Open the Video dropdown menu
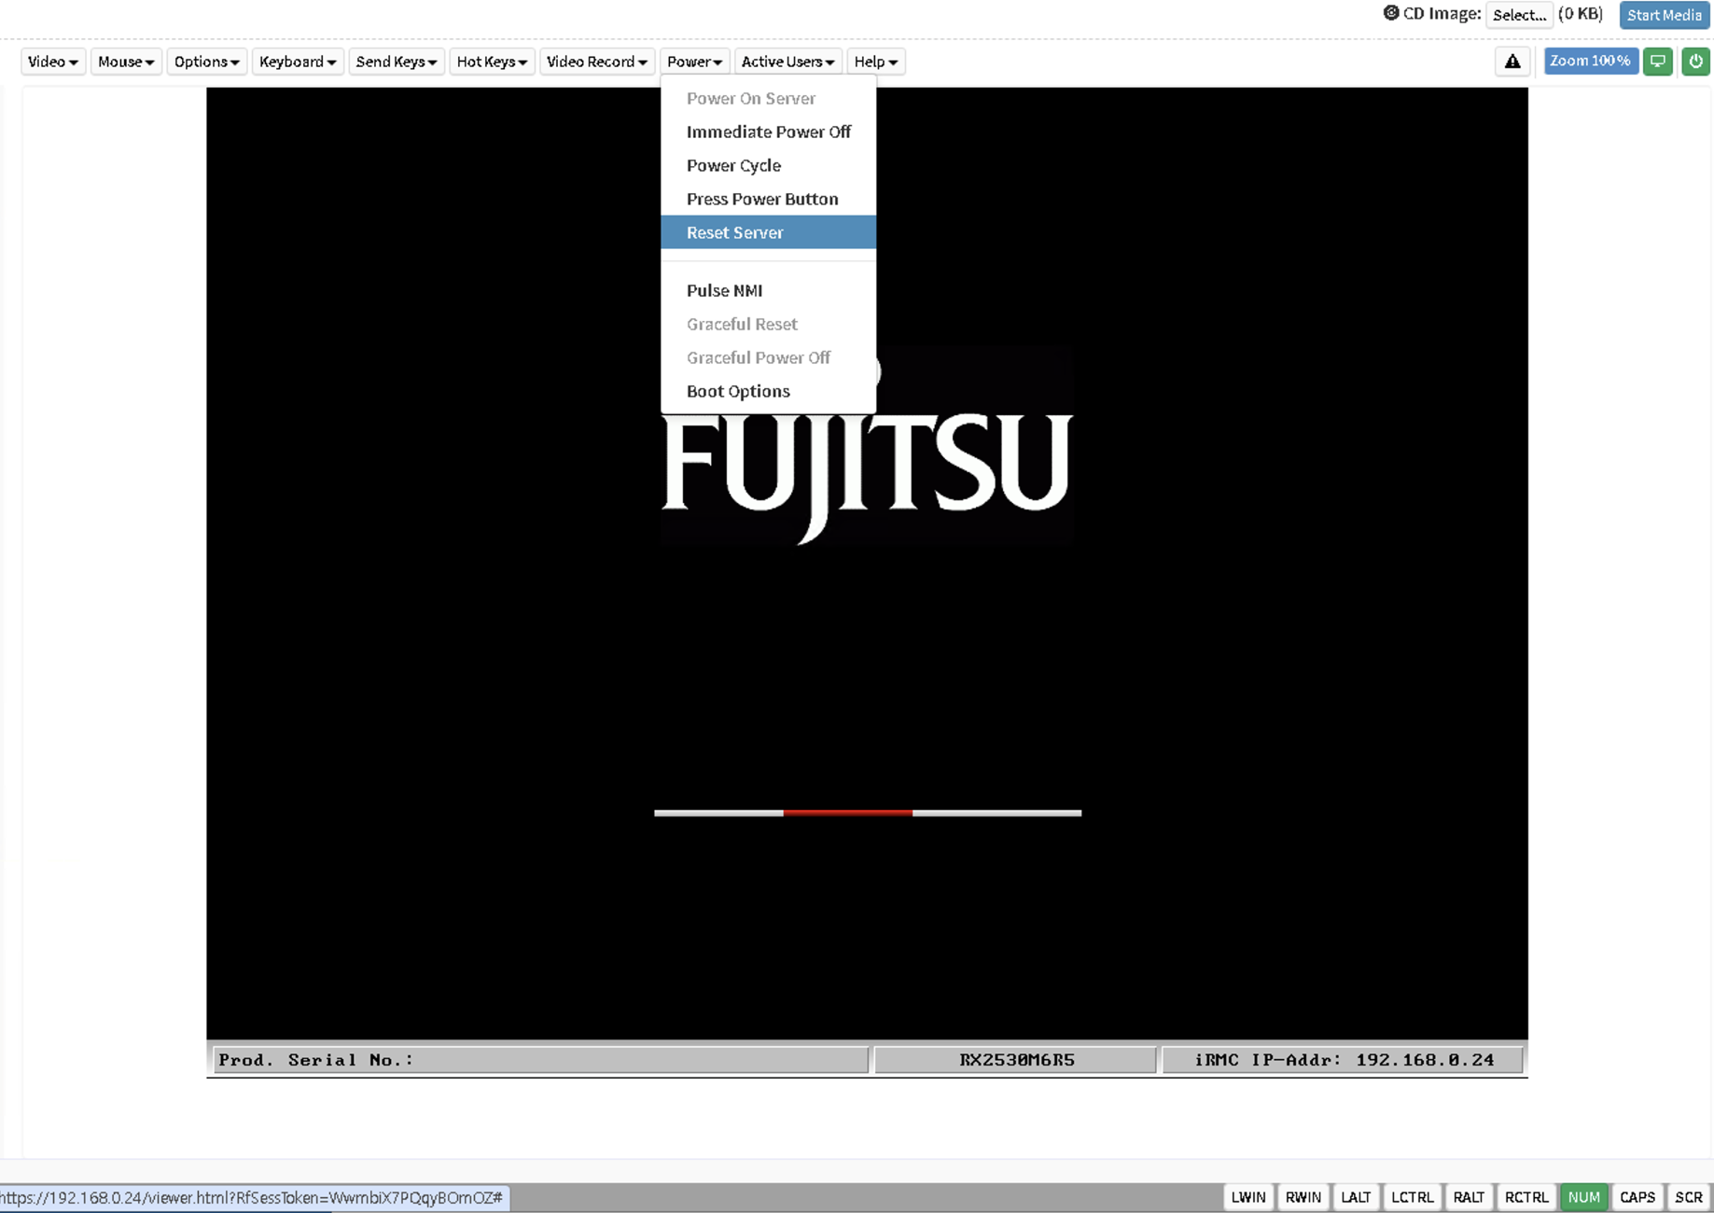1714x1213 pixels. pos(53,62)
